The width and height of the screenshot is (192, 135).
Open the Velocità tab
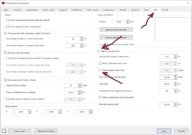[x=123, y=10]
